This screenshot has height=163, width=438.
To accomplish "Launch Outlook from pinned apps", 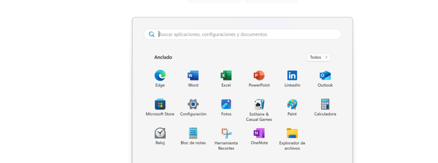I will 325,76.
